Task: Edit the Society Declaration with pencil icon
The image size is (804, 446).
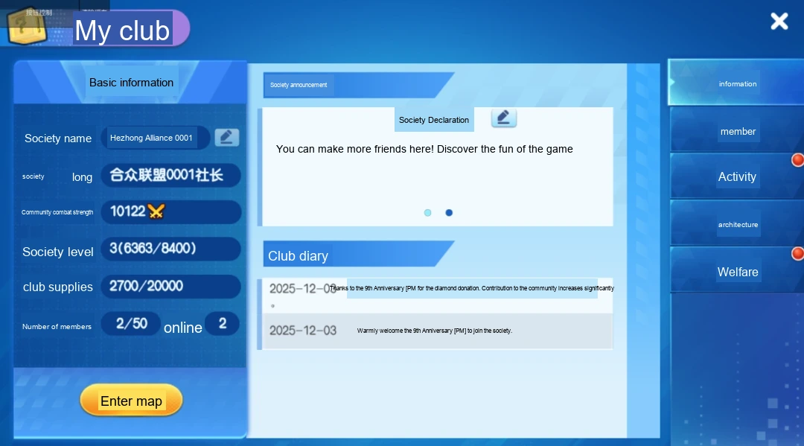Action: click(503, 118)
